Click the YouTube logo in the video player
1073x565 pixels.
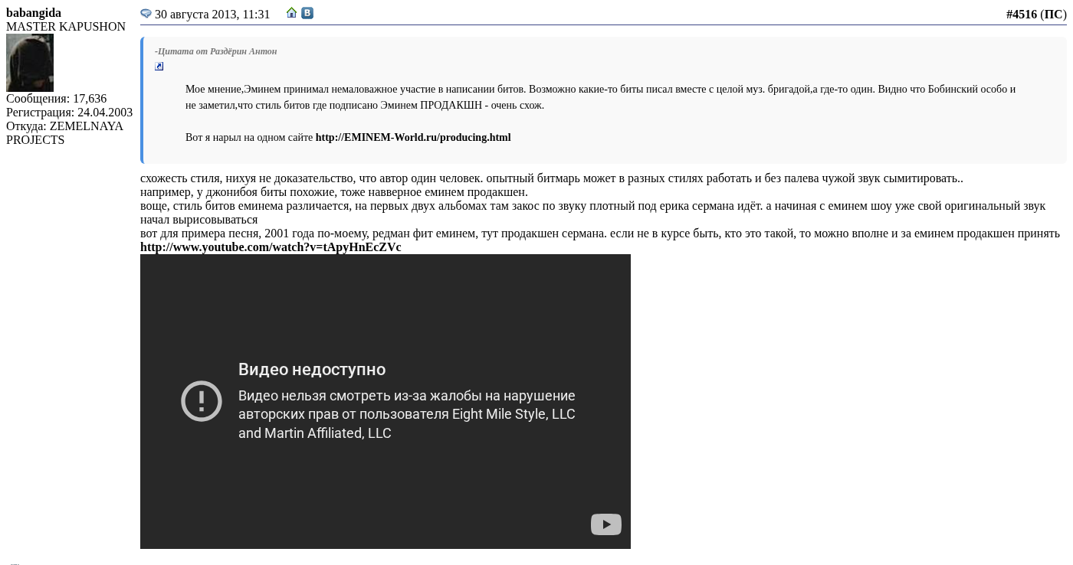point(605,524)
